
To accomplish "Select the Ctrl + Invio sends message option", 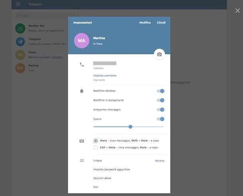I will [96, 147].
